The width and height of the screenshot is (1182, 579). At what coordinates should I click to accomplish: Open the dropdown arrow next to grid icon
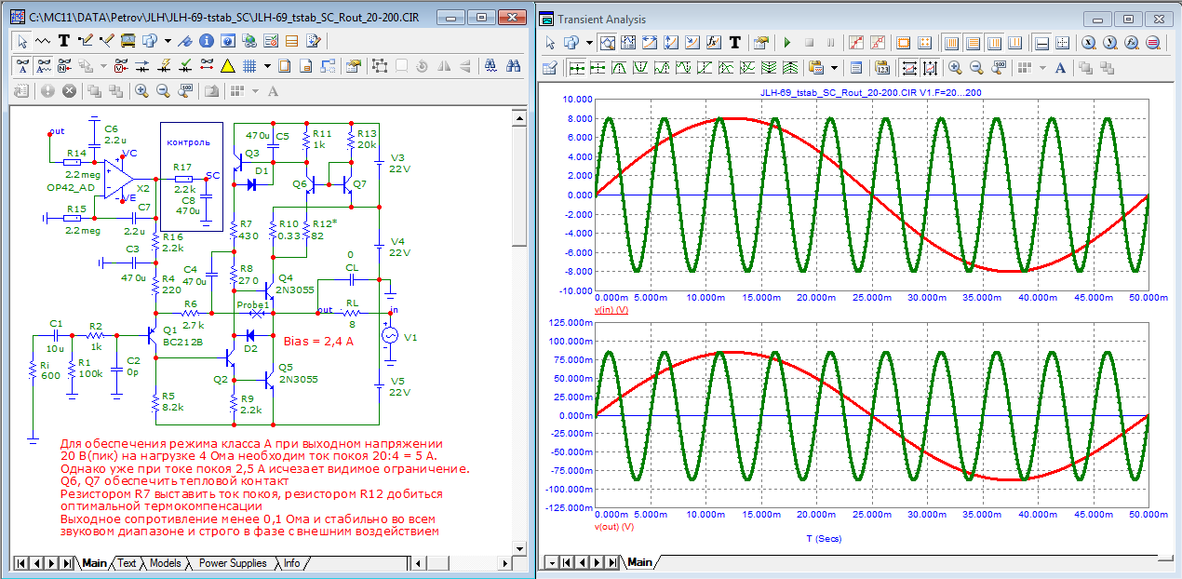pyautogui.click(x=267, y=66)
